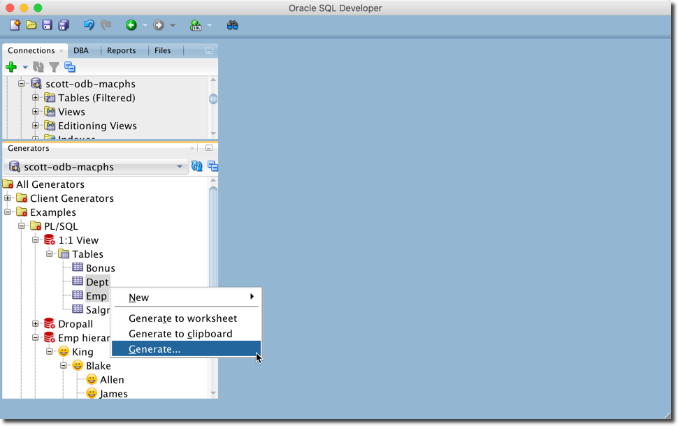This screenshot has height=426, width=678.
Task: Select the Allen employee node
Action: [112, 380]
